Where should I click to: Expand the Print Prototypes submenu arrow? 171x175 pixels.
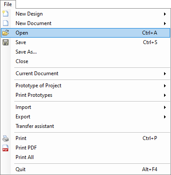tap(165, 95)
